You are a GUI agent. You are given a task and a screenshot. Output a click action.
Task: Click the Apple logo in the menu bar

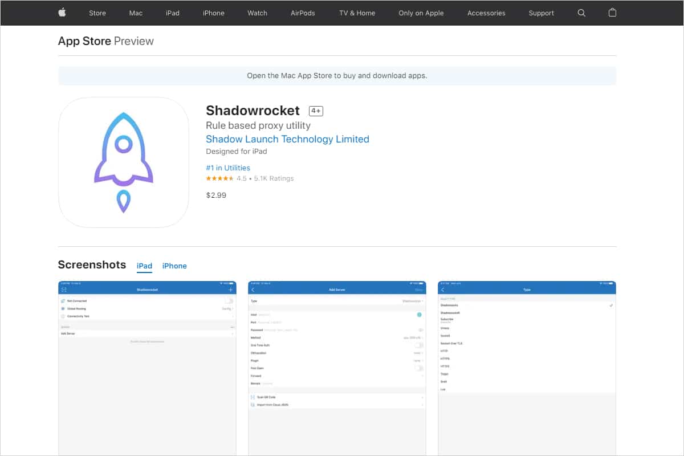click(x=62, y=13)
